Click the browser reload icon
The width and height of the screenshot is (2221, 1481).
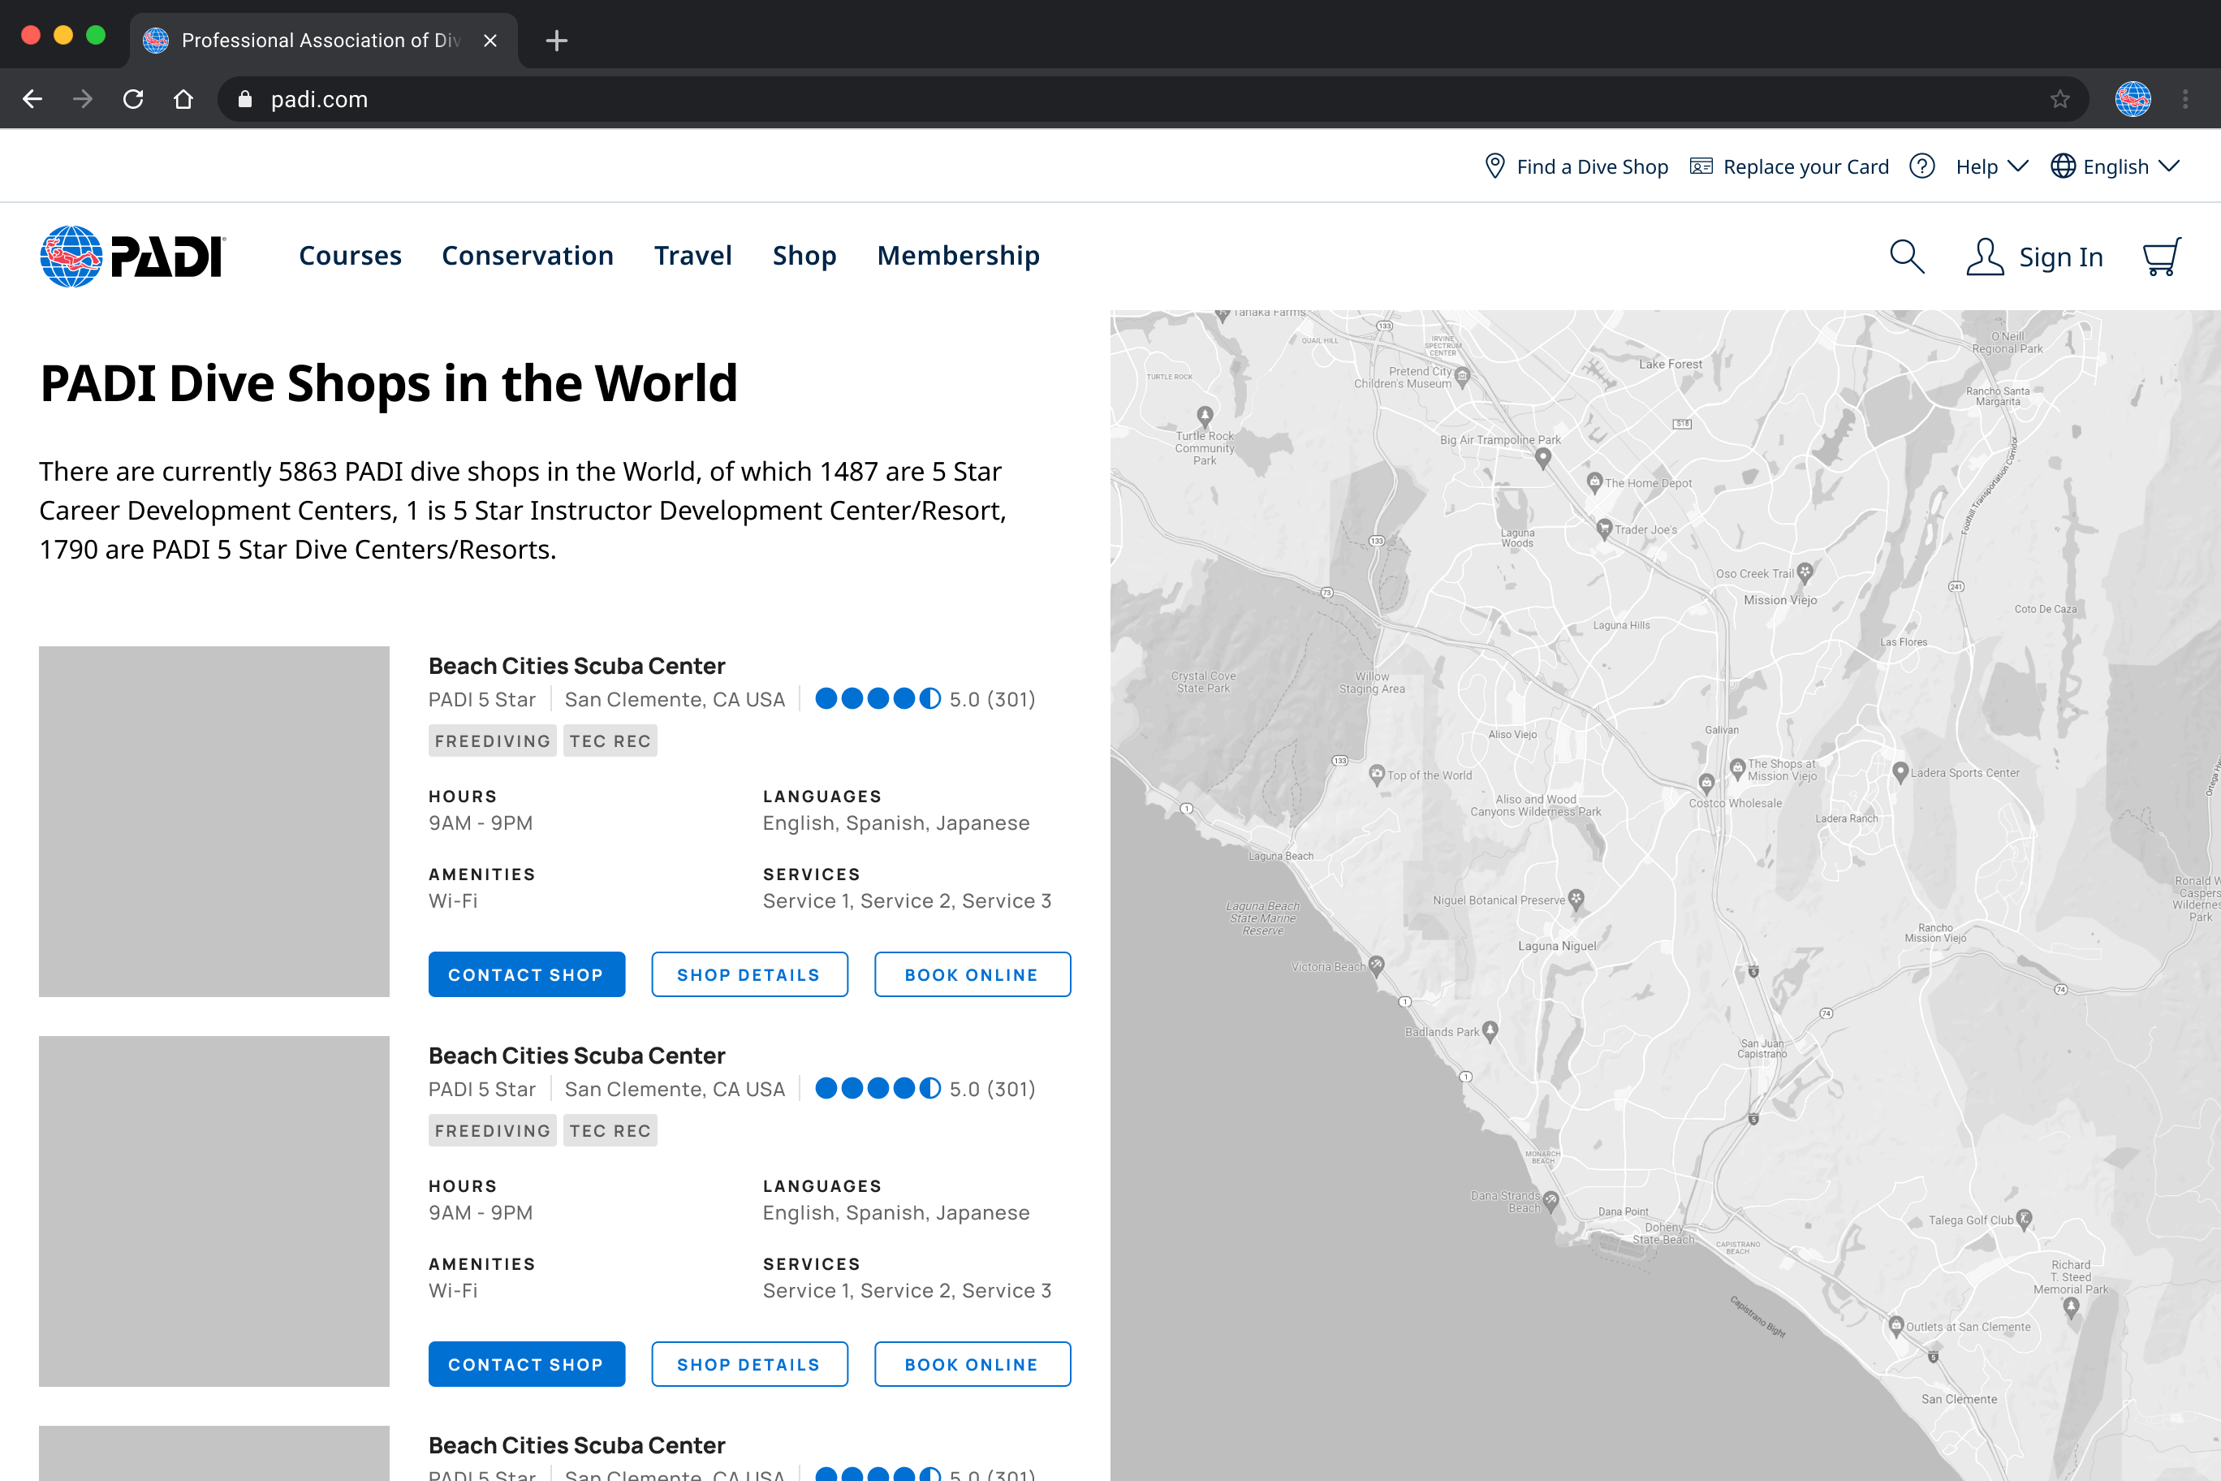coord(133,99)
